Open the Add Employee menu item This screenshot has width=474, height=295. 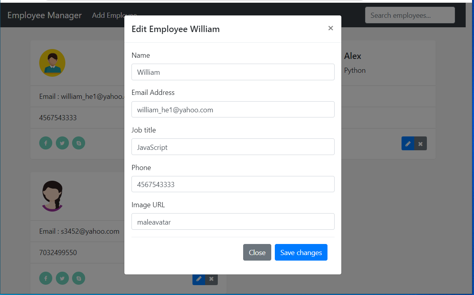coord(114,15)
